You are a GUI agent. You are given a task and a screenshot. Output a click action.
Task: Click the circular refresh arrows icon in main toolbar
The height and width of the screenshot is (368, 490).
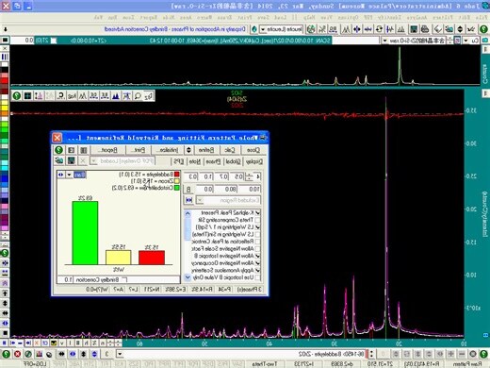coord(379,29)
